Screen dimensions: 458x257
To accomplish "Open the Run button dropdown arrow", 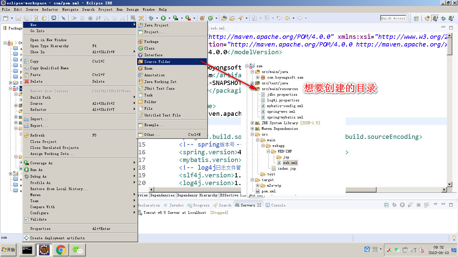I will point(169,18).
